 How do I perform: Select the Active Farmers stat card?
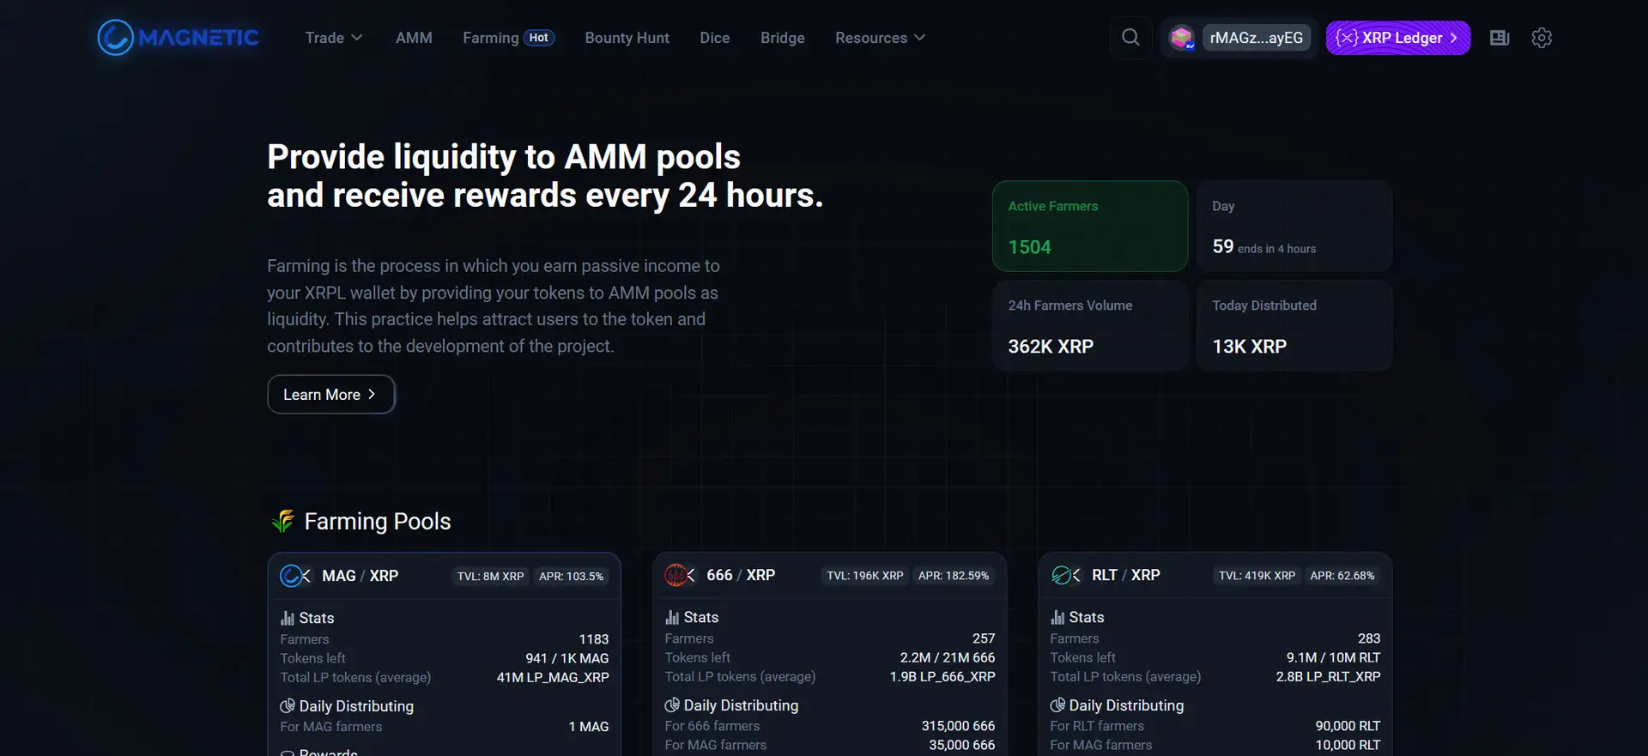coord(1089,227)
